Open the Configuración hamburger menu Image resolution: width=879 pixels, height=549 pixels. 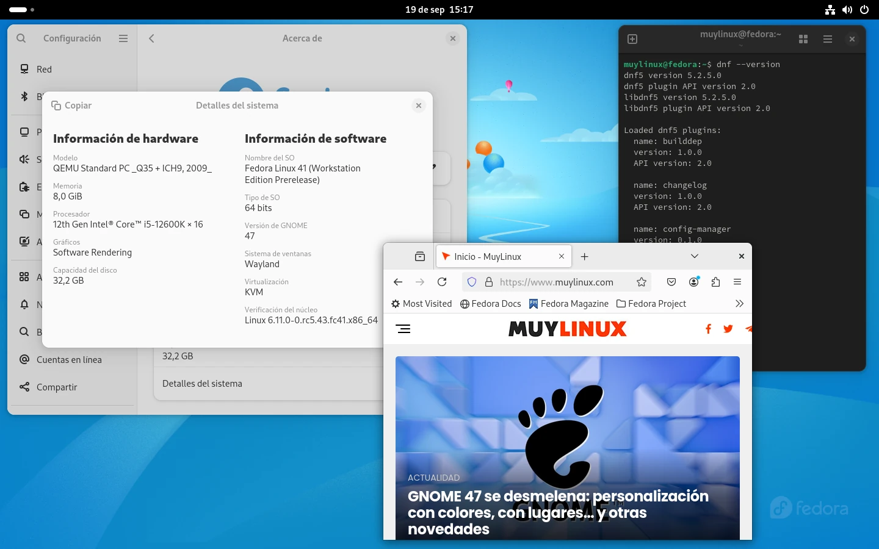(123, 38)
